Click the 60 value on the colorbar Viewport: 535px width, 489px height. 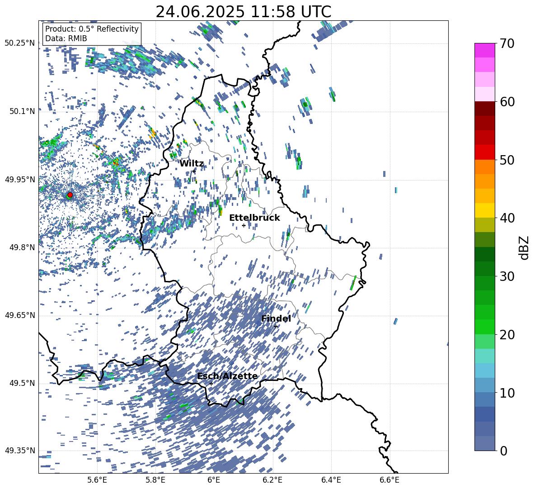click(x=507, y=102)
